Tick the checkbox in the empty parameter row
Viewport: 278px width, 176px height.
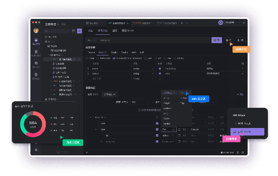click(160, 78)
